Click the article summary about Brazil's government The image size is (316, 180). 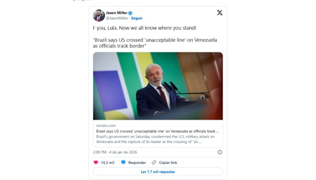[x=155, y=139]
